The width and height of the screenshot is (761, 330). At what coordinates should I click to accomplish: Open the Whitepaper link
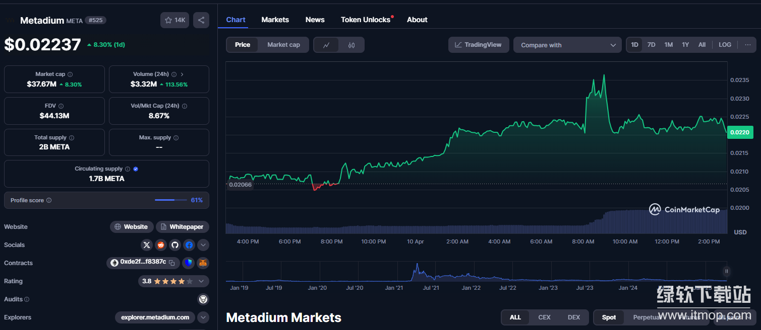(182, 227)
